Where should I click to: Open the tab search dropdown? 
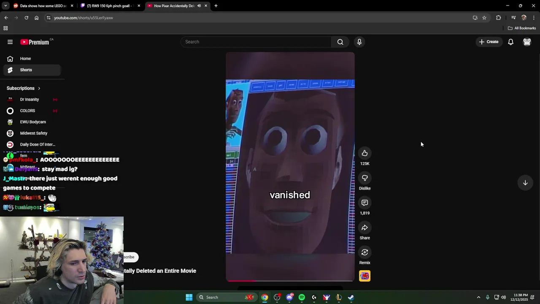point(5,6)
